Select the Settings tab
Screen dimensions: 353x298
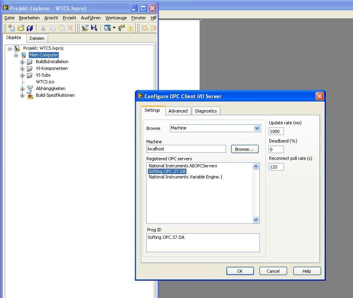(x=152, y=110)
